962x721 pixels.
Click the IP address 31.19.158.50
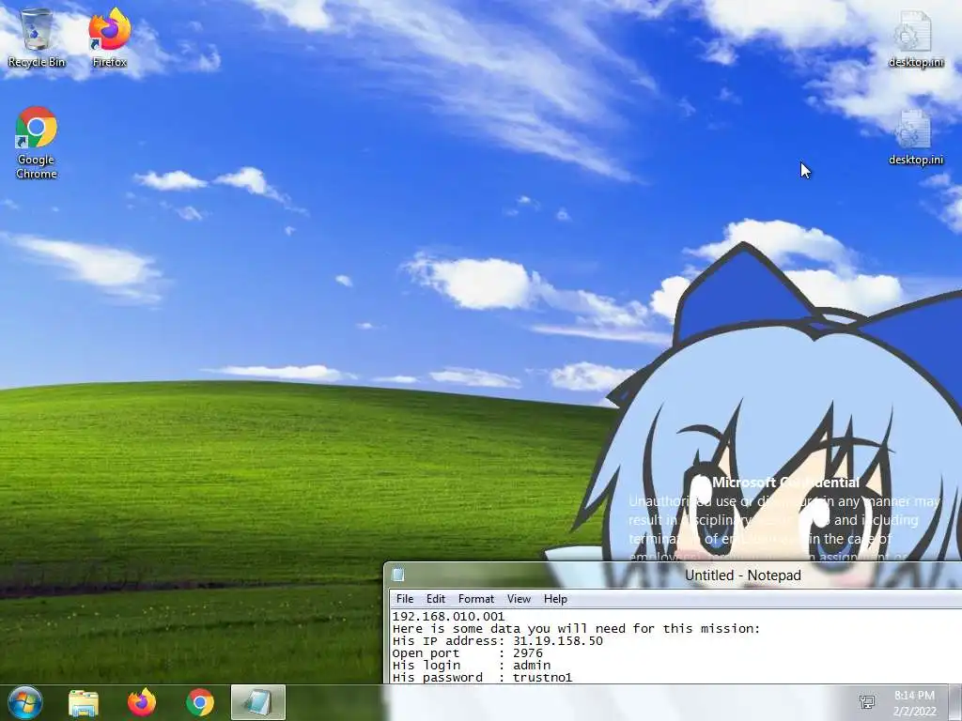click(x=558, y=640)
